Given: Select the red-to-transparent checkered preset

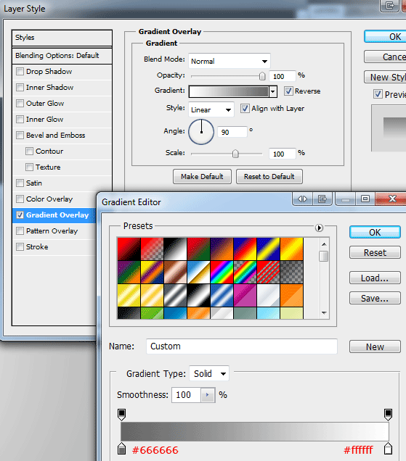Looking at the screenshot, I should 152,249.
